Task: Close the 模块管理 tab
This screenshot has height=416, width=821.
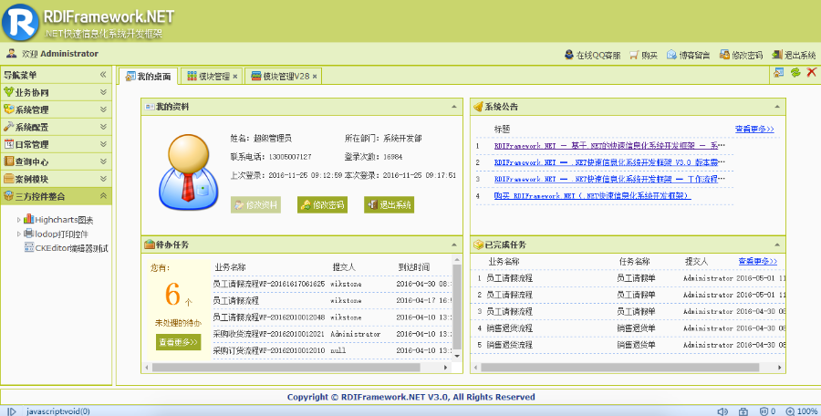Action: click(235, 77)
